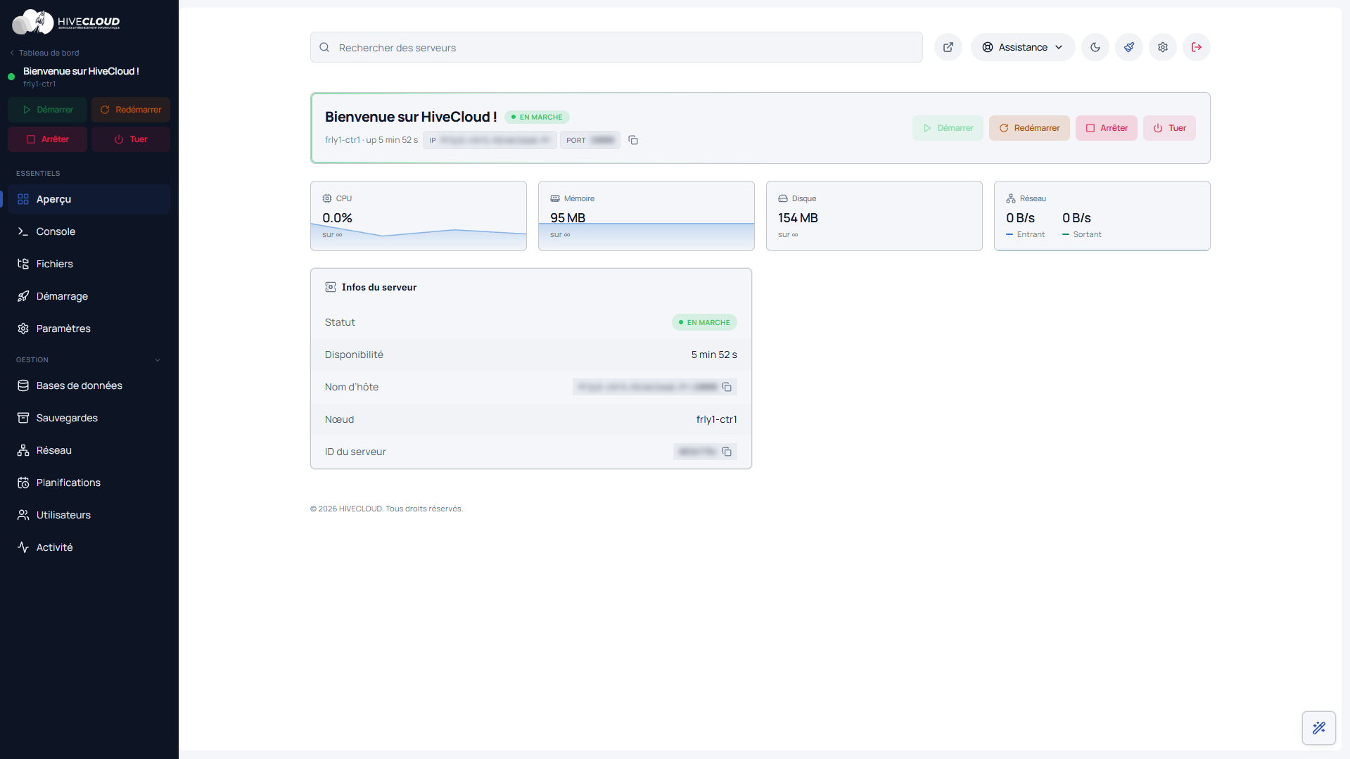Screen dimensions: 1350x759
Task: Open the Démarrage settings page
Action: coord(89,296)
